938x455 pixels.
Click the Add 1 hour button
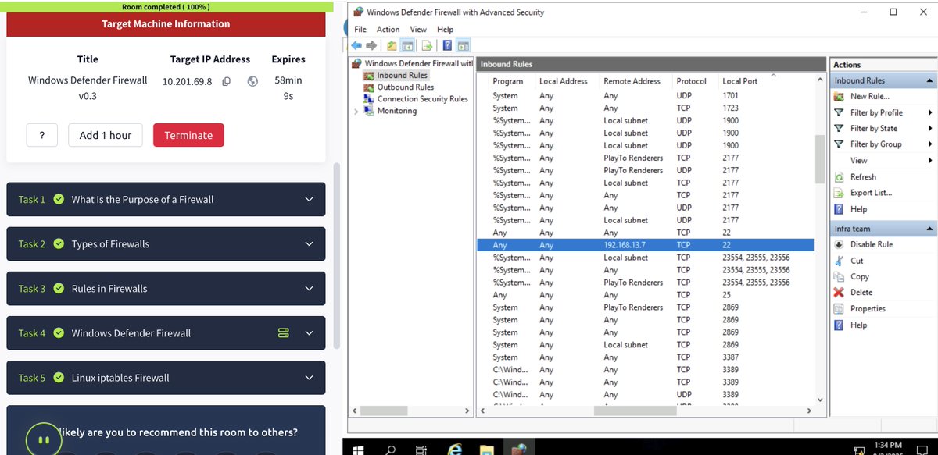click(x=106, y=135)
